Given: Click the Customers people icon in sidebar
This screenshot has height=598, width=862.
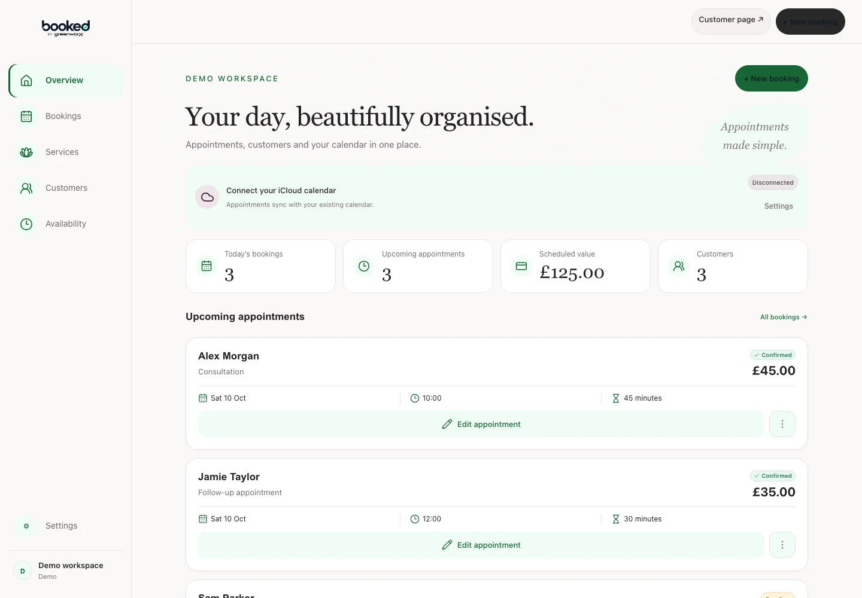Looking at the screenshot, I should 26,188.
